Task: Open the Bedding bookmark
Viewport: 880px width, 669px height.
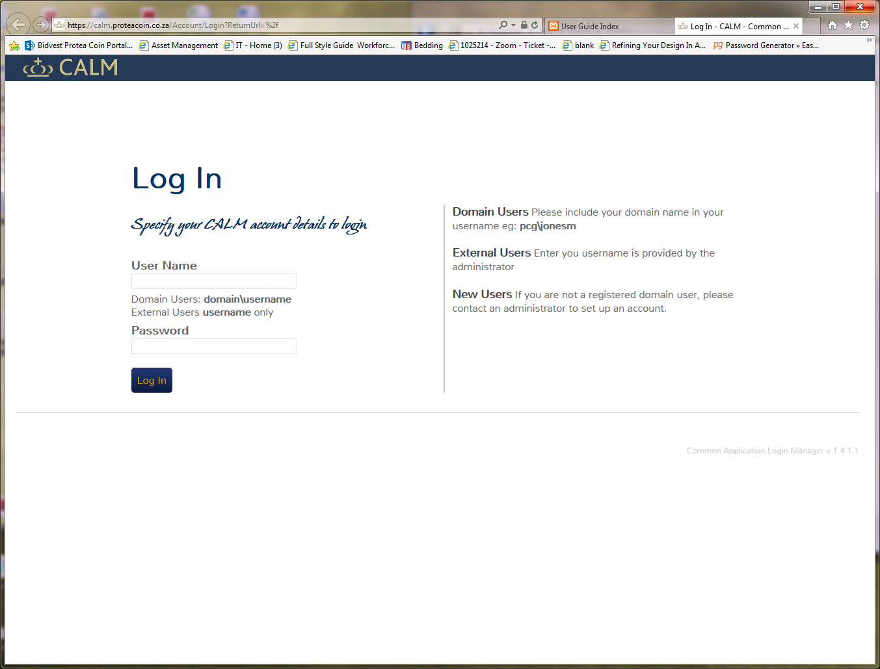Action: coord(422,45)
